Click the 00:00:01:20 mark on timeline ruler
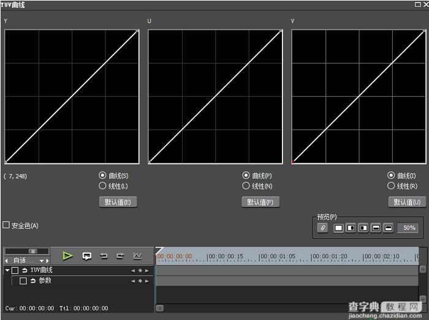 (330, 256)
